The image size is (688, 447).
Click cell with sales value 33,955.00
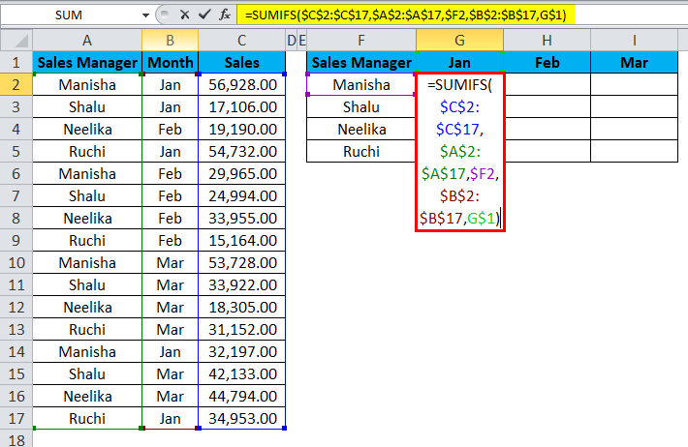coord(241,219)
